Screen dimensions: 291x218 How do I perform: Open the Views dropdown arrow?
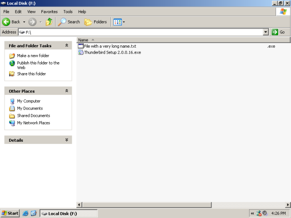pos(124,22)
